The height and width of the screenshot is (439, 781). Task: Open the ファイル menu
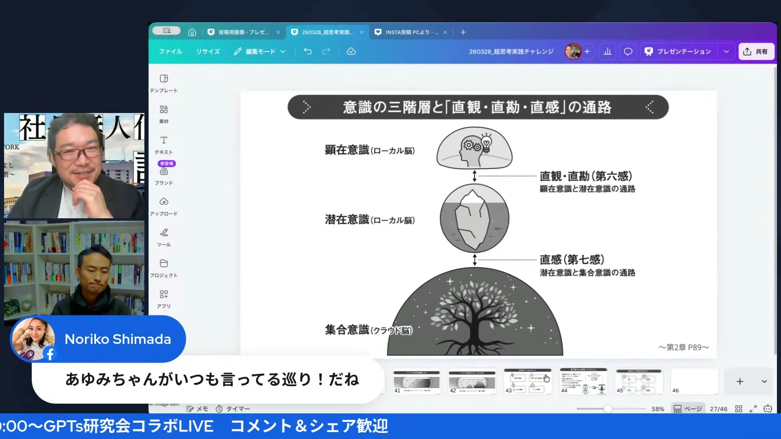tap(170, 51)
